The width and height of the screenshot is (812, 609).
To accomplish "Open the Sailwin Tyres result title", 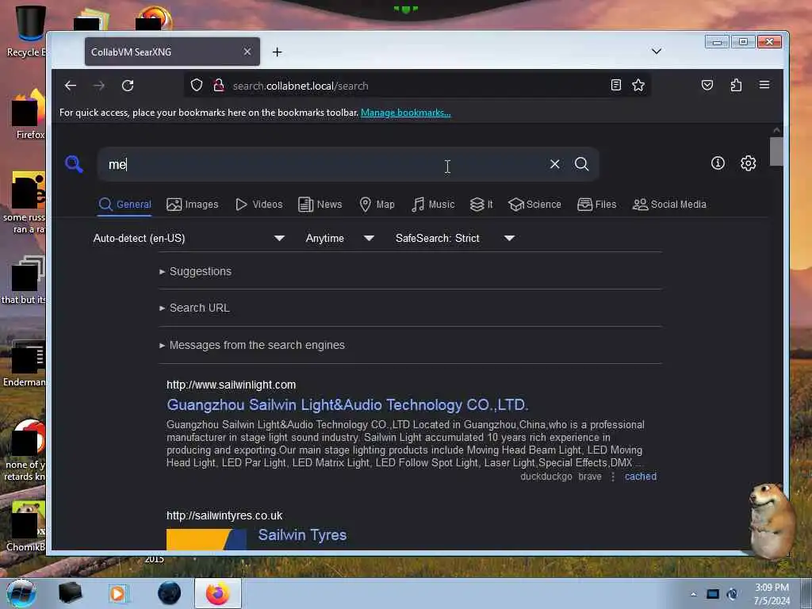I will coord(302,535).
